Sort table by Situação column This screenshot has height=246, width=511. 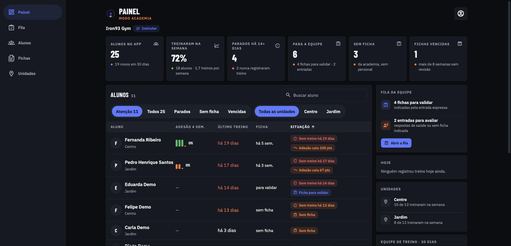[x=302, y=127]
